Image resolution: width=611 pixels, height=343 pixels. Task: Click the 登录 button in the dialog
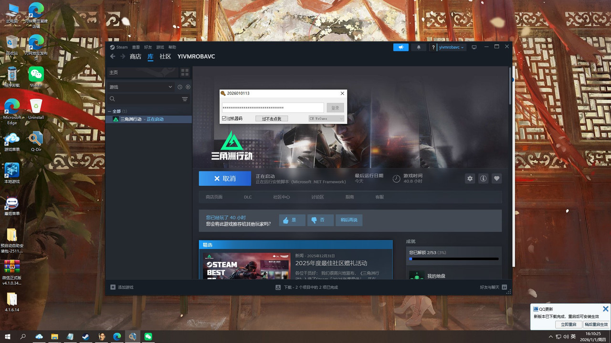(x=335, y=108)
